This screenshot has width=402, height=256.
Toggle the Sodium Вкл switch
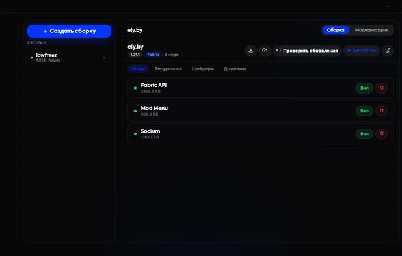(x=364, y=134)
